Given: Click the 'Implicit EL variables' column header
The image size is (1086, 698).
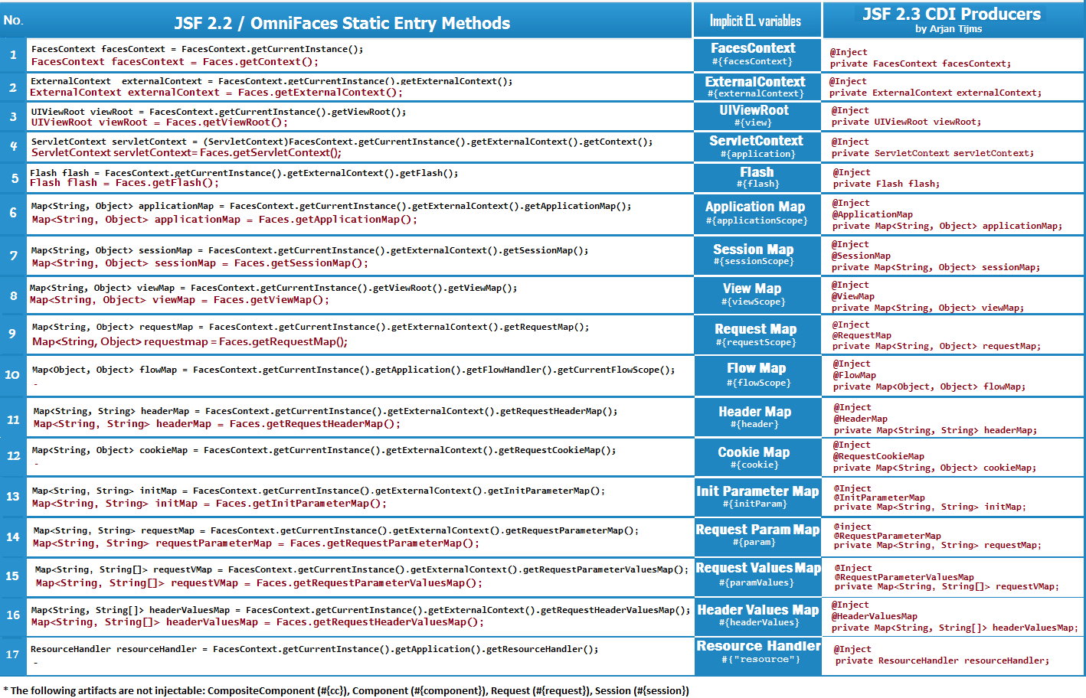Looking at the screenshot, I should pyautogui.click(x=755, y=21).
